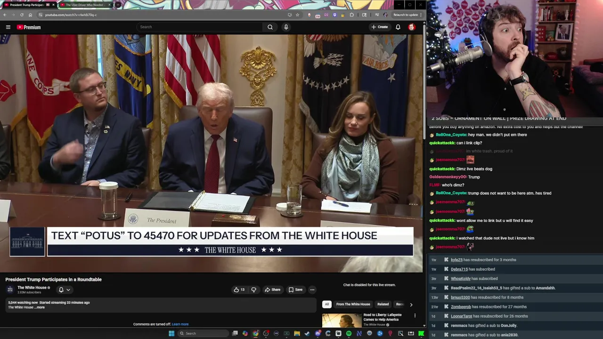Screen dimensions: 603x339
Task: Select the Related filter chip
Action: click(383, 304)
